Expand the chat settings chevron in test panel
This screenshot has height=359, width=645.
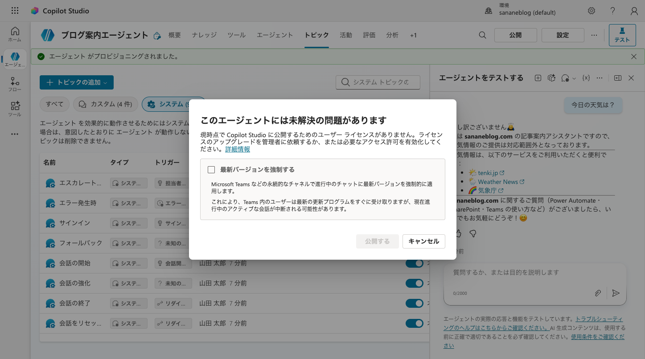[574, 78]
